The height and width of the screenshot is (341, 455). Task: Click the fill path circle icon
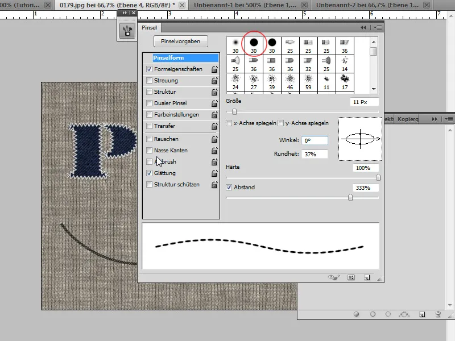tap(357, 314)
